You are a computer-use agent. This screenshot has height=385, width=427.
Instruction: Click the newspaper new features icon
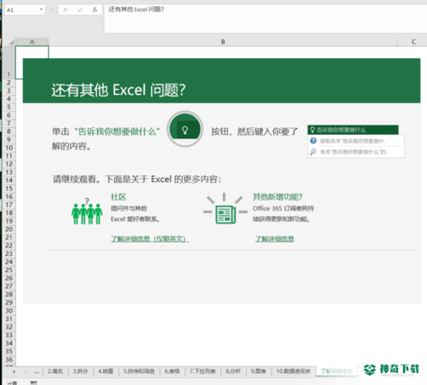click(225, 208)
